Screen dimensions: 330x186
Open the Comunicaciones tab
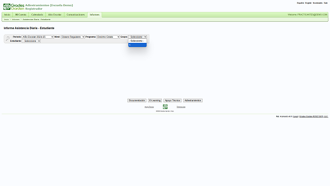(76, 14)
